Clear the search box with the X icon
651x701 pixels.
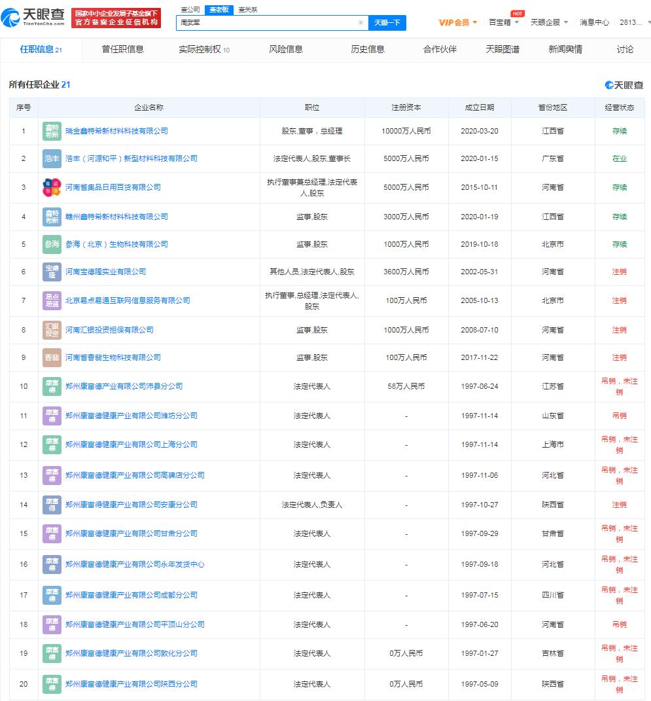pos(361,22)
